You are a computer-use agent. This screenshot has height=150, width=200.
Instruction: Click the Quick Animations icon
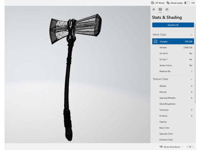click(161, 147)
